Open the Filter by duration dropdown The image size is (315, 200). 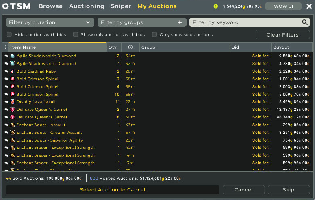[50, 22]
